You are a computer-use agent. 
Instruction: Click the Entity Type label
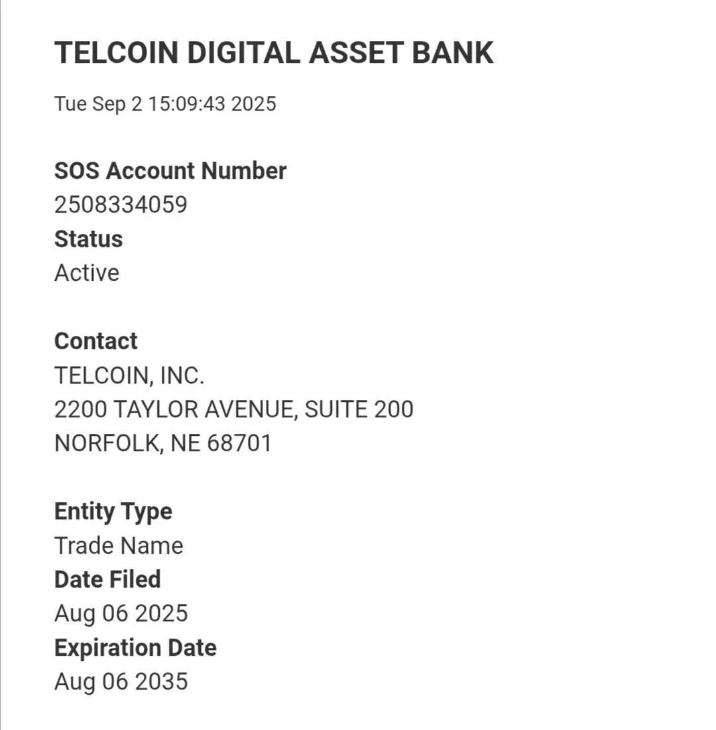tap(113, 512)
